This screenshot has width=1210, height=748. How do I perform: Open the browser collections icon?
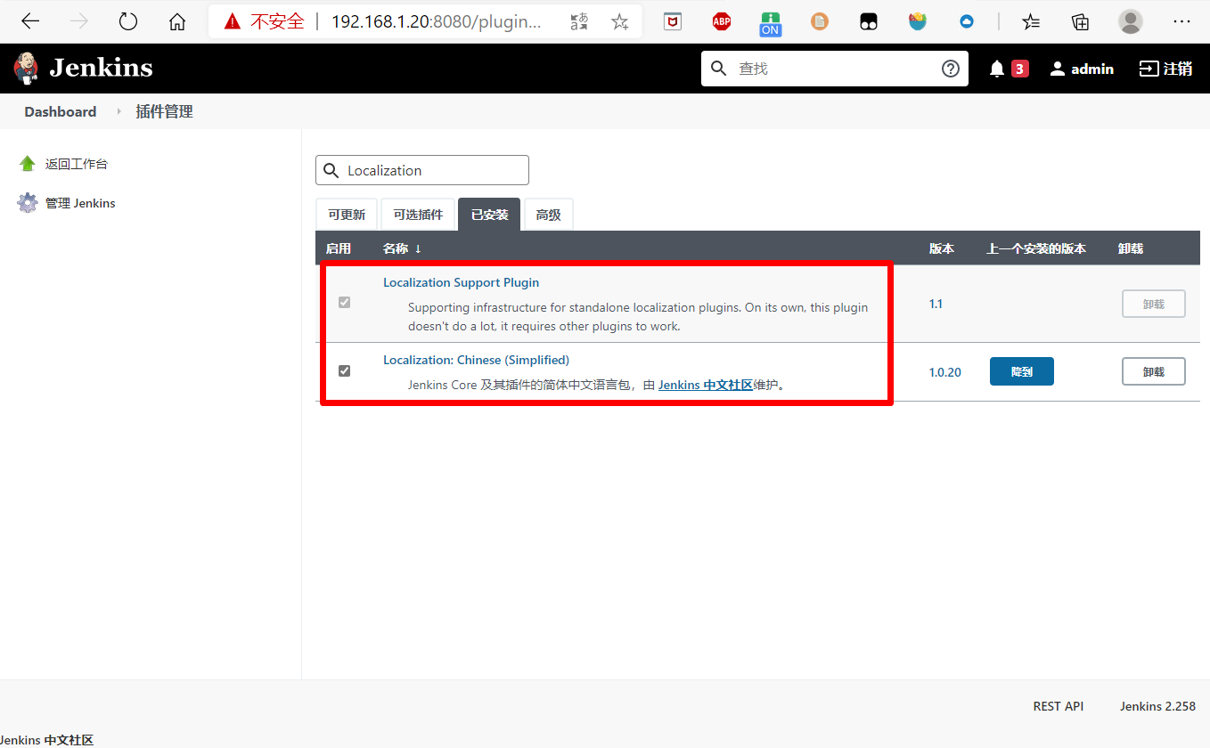point(1081,21)
